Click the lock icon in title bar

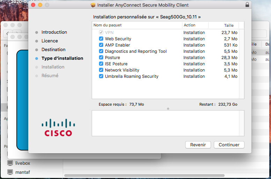pos(247,5)
